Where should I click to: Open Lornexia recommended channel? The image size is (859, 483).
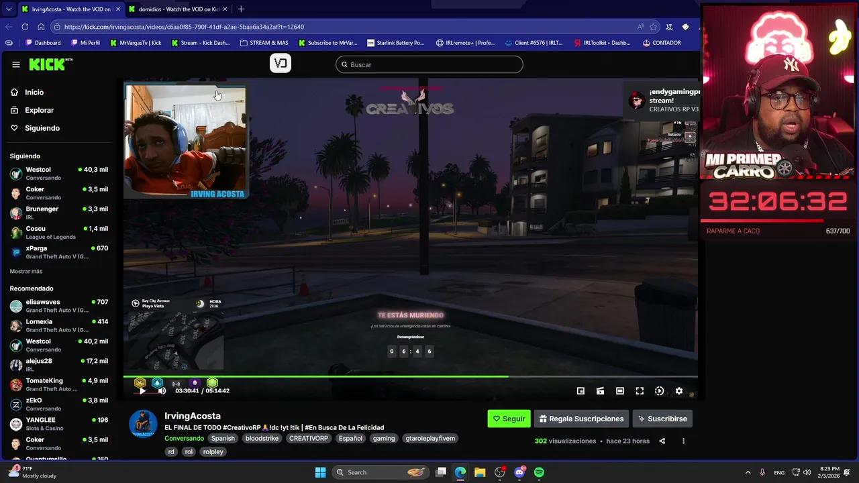tap(59, 325)
